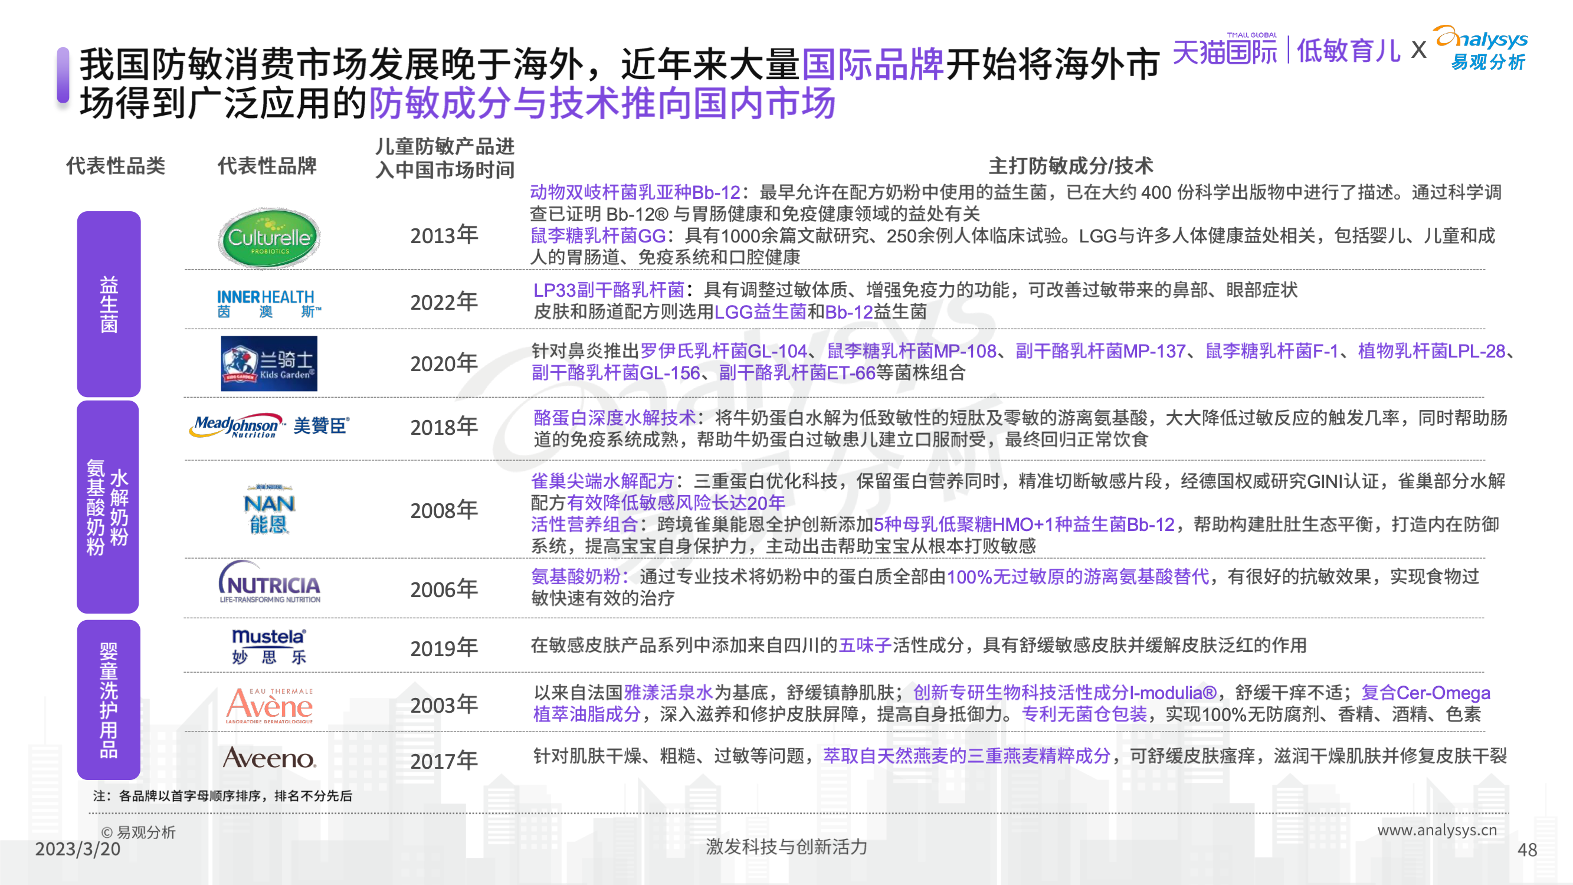This screenshot has height=885, width=1573.
Task: Click the 儿童防敏产品进入中国市场时间 column header
Action: click(444, 158)
